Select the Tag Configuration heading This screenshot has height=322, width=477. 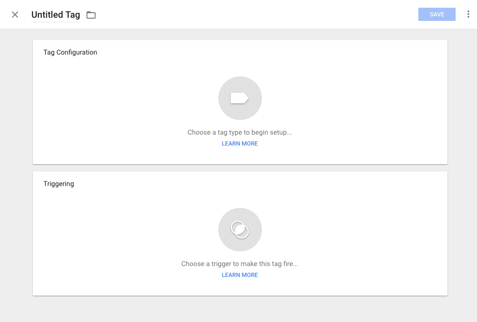[70, 52]
